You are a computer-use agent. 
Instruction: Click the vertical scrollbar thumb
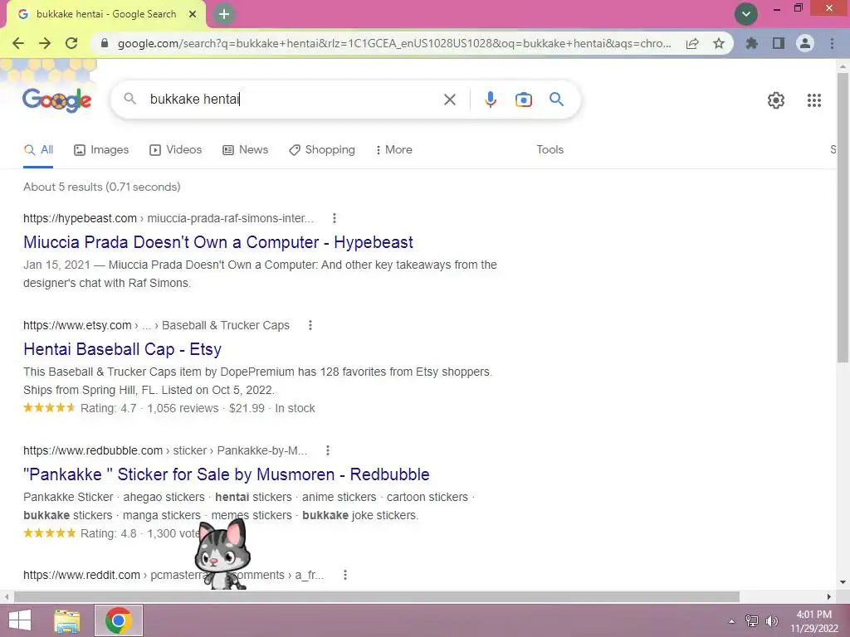tap(843, 216)
